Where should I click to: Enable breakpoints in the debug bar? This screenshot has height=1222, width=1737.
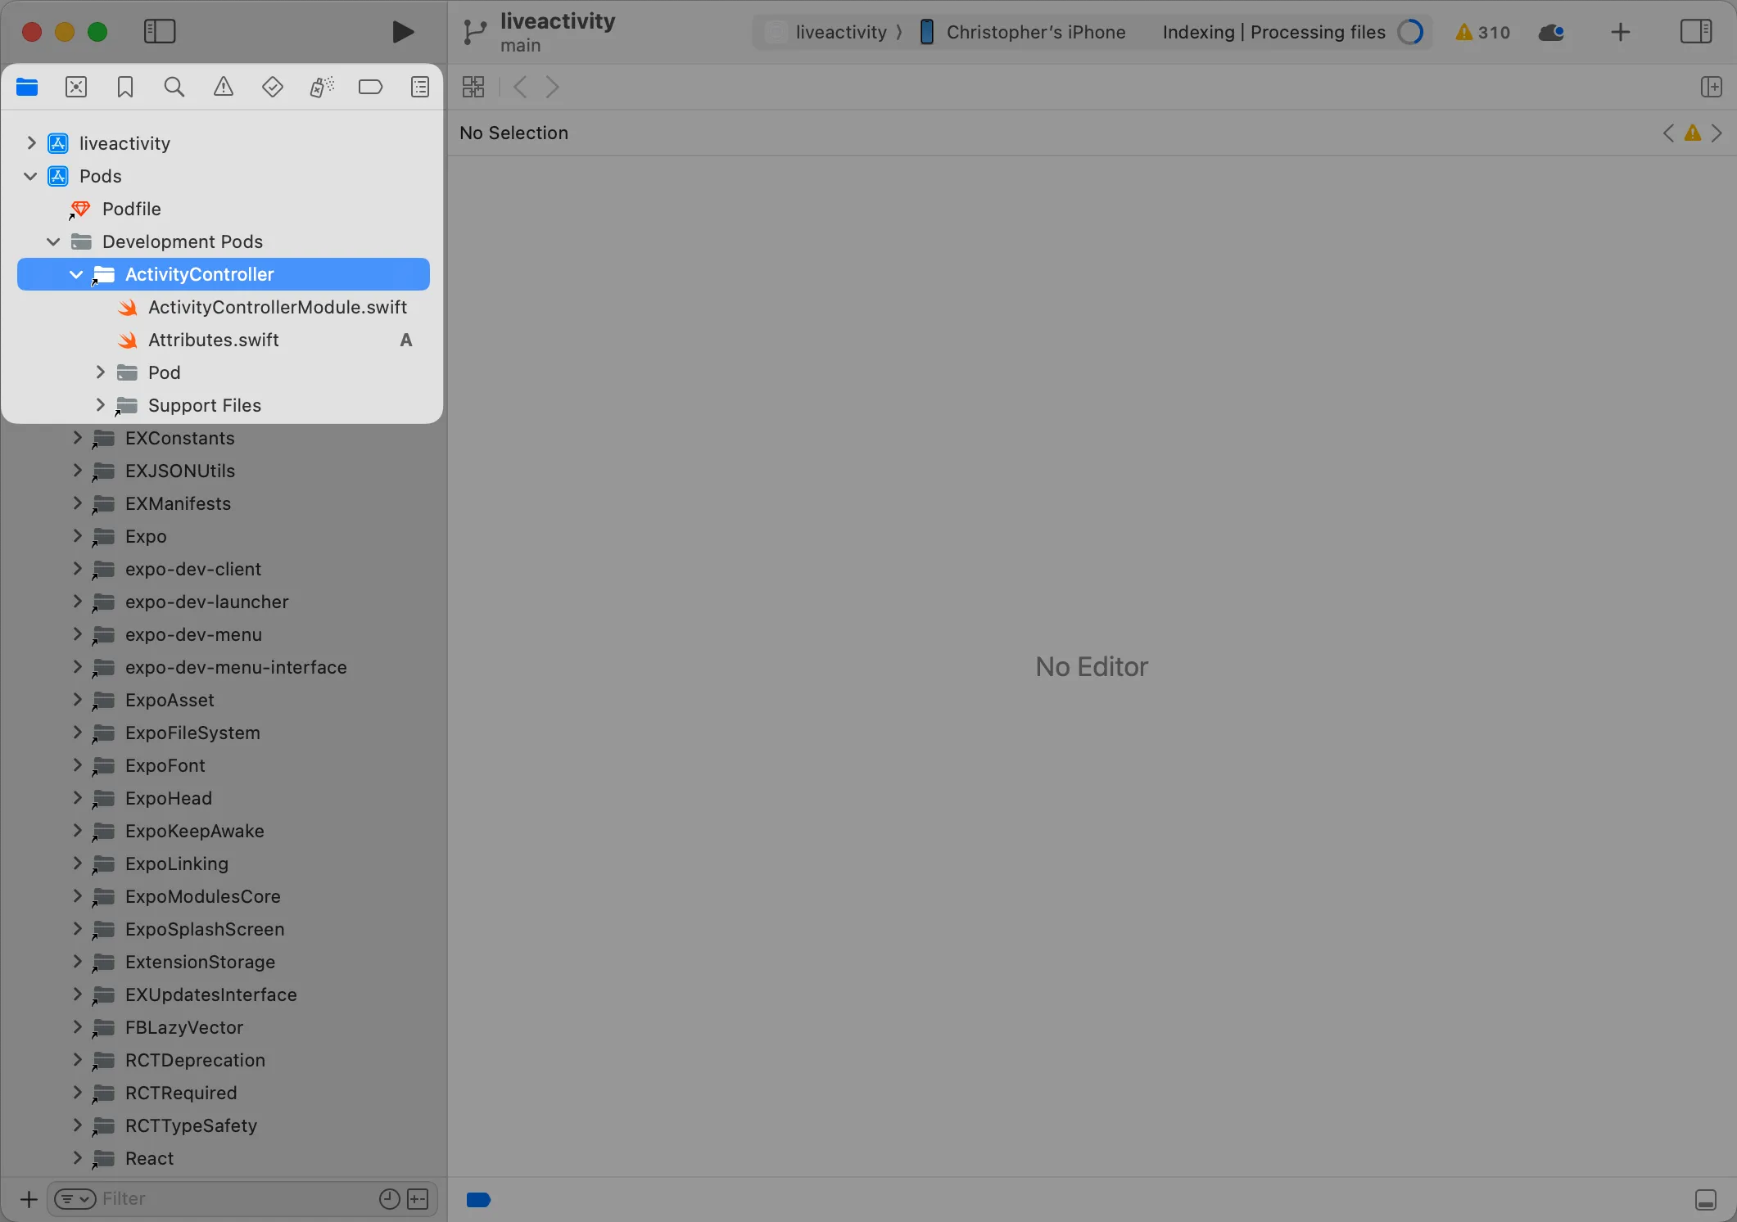(x=478, y=1199)
